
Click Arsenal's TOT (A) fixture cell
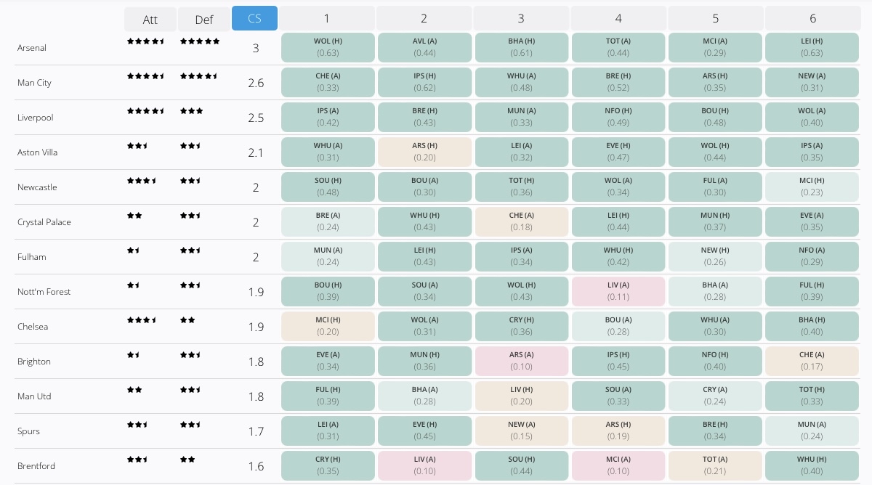(x=618, y=47)
